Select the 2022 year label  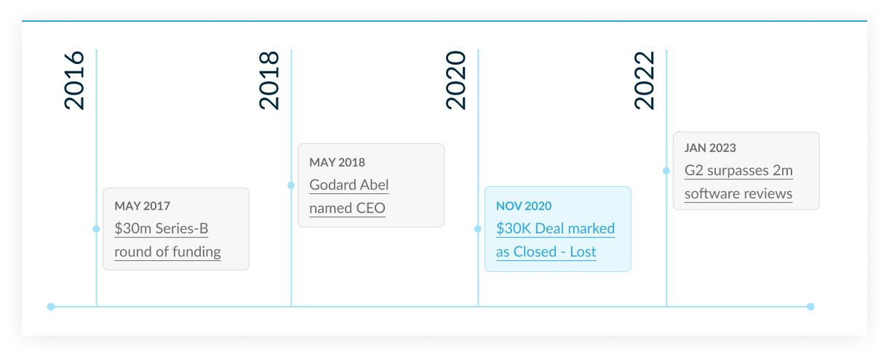645,81
